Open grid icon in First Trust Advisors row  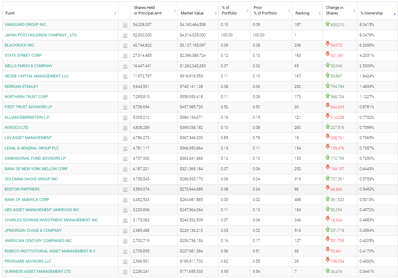[125, 108]
